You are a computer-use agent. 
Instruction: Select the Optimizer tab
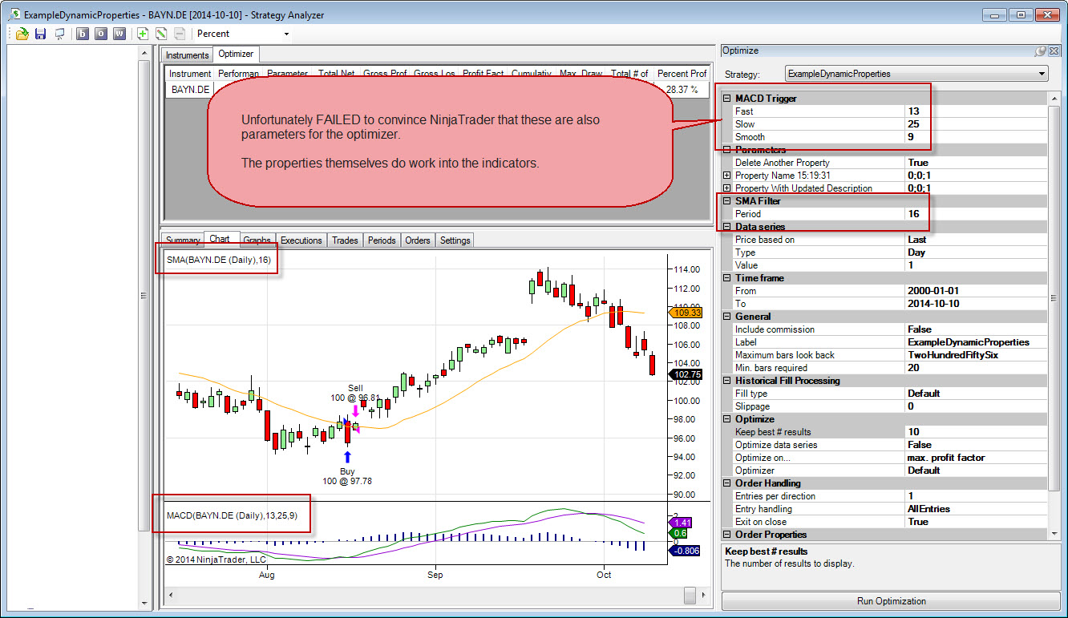236,55
